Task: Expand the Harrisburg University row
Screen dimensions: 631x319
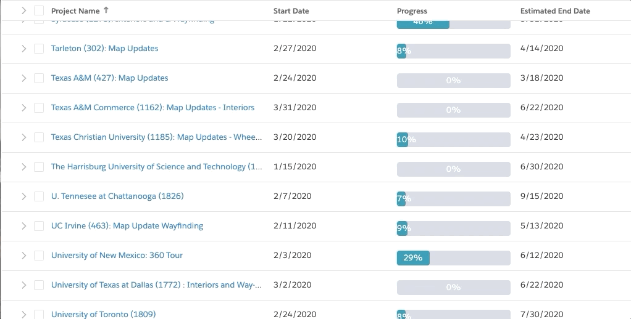Action: pyautogui.click(x=23, y=167)
